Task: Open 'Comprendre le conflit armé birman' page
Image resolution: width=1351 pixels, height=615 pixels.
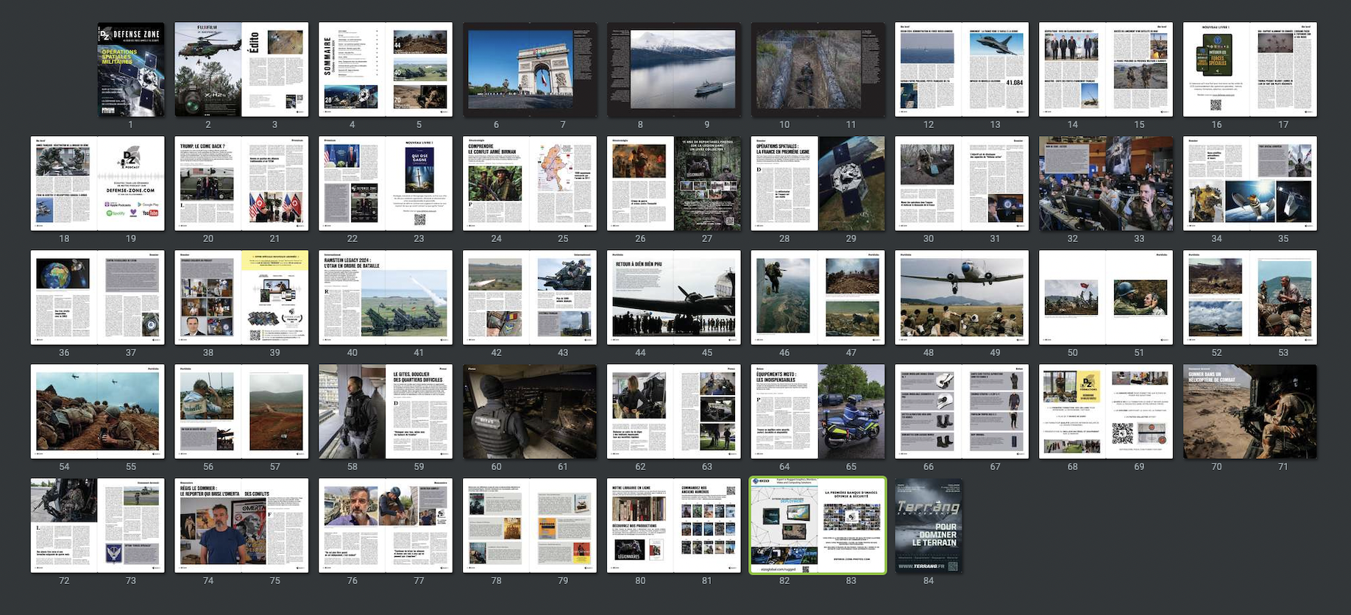Action: 497,183
